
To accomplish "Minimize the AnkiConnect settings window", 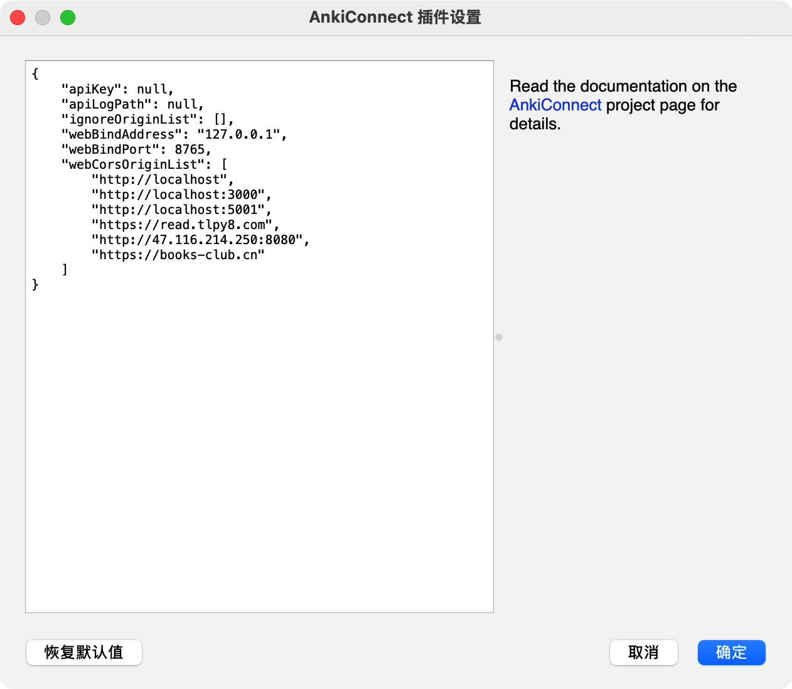I will 43,18.
